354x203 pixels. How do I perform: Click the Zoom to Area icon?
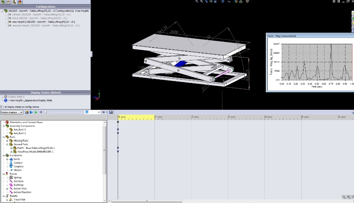[202, 1]
